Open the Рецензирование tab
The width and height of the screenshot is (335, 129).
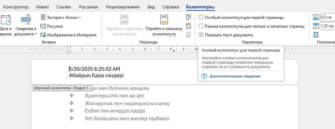123,7
